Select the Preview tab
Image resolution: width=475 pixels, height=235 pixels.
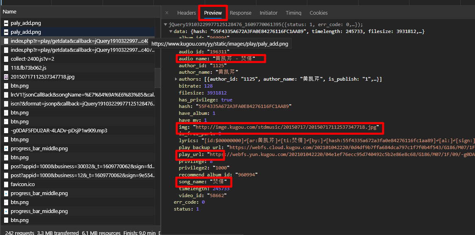(213, 13)
